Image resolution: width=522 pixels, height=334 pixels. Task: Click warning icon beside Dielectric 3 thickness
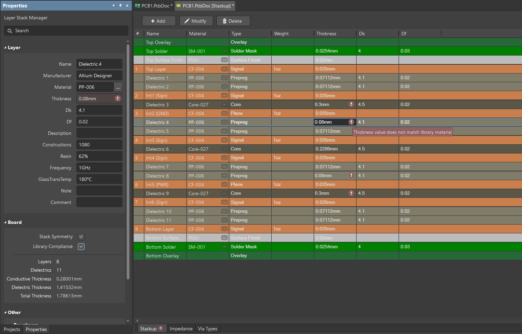click(x=352, y=104)
